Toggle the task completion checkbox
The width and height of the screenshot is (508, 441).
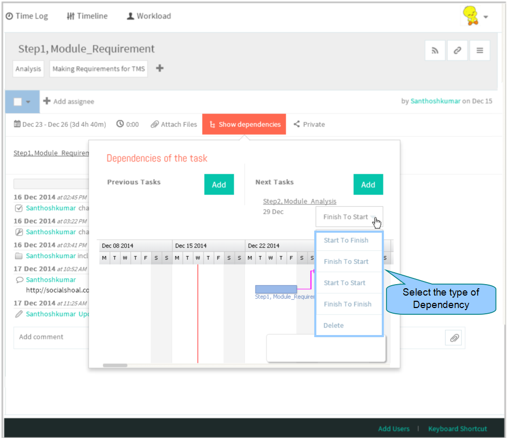coord(18,102)
